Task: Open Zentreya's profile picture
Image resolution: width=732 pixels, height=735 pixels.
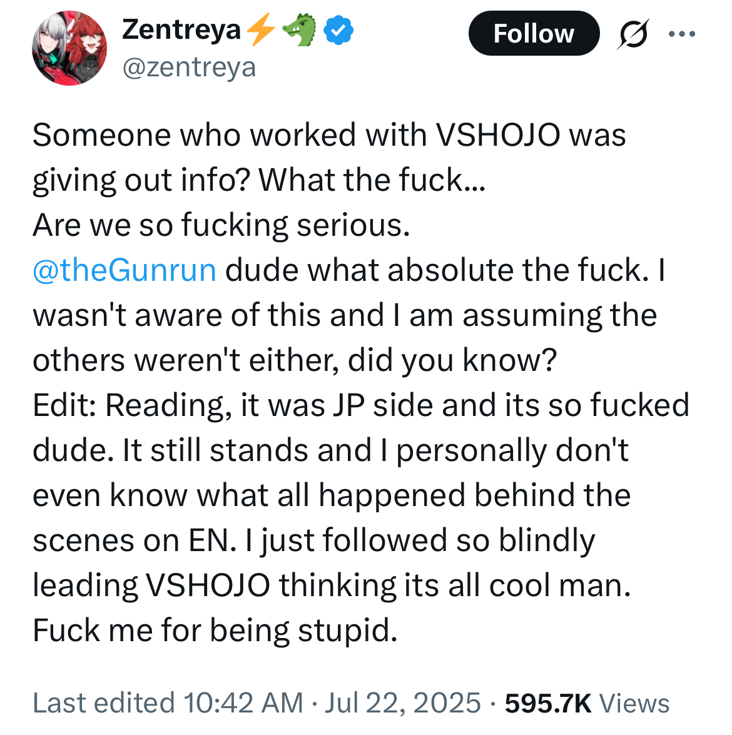Action: (69, 48)
